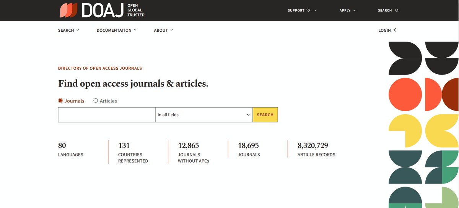459x208 pixels.
Task: Click the '18,695 Journals' statistic
Action: 249,149
